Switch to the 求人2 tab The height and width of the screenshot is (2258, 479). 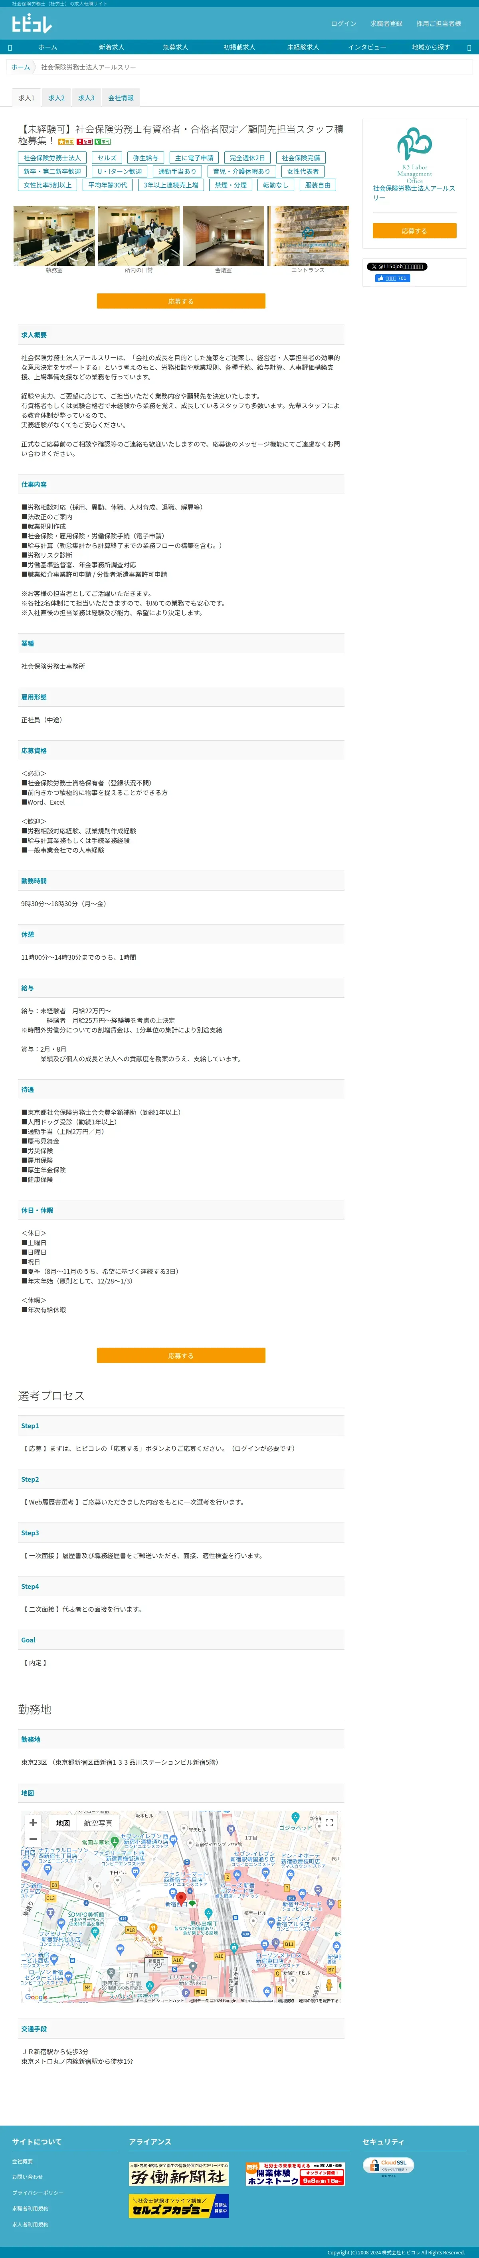click(x=56, y=98)
